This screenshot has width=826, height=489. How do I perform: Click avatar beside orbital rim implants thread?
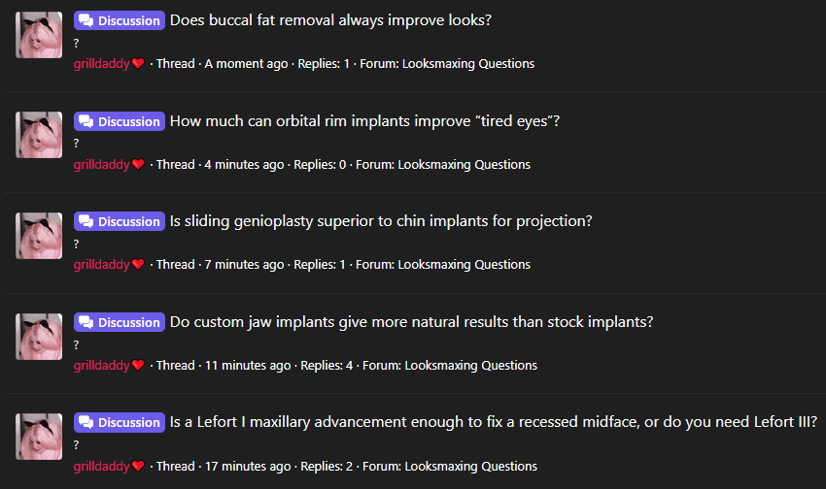(40, 135)
